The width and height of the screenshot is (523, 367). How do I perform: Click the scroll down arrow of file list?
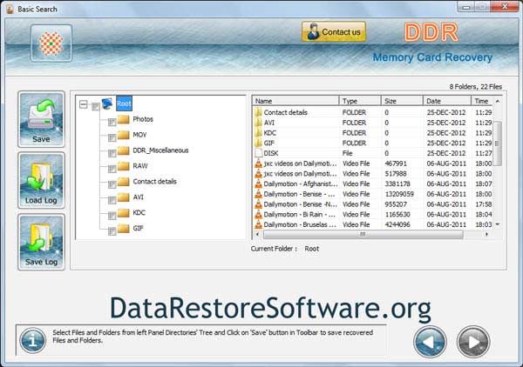(498, 224)
